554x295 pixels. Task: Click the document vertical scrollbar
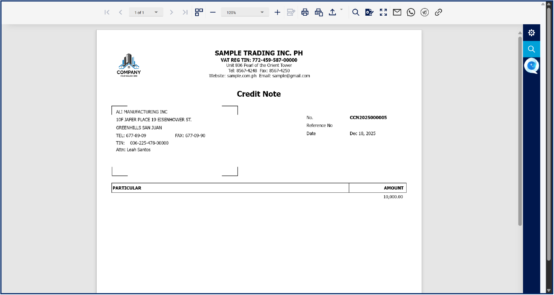520,131
